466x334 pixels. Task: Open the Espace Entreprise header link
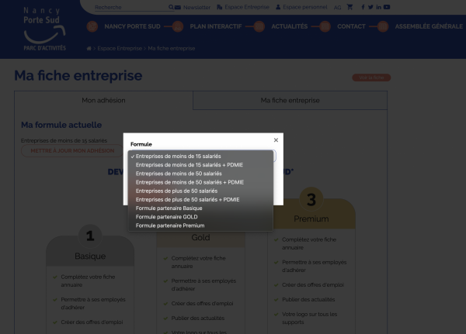coord(247,7)
